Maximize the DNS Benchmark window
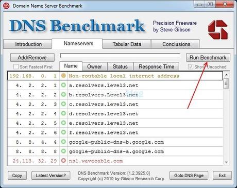 click(210, 4)
